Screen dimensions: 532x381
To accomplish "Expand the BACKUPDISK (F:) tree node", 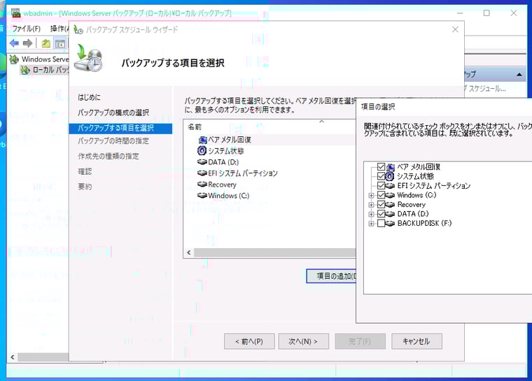I will 371,224.
